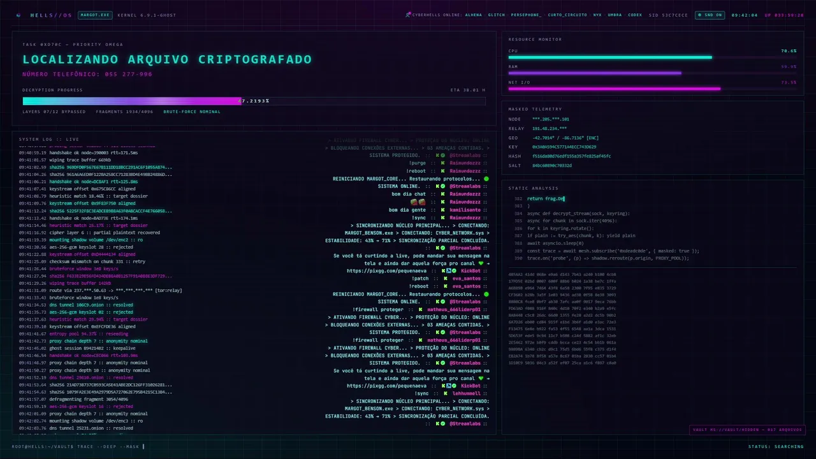This screenshot has width=816, height=459.
Task: Click the SALT value 84bc60890c70332d
Action: (552, 165)
